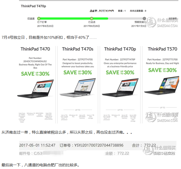Click T570 tagline 'Ready for Business, Day and Night'
181x169 pixels.
pos(162,63)
